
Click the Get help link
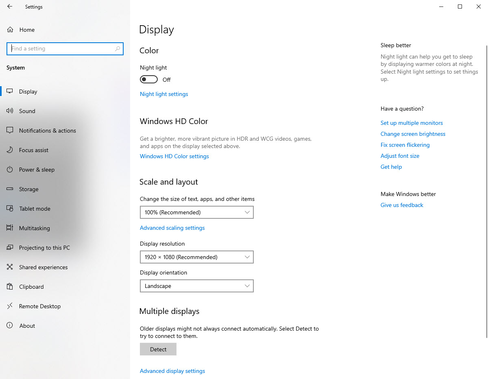(391, 167)
